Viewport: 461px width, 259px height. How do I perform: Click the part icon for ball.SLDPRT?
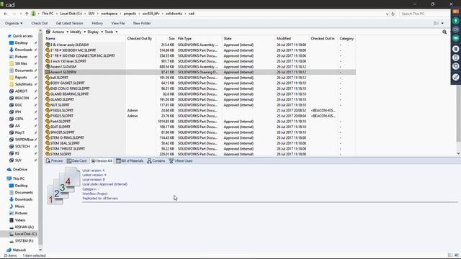click(48, 78)
